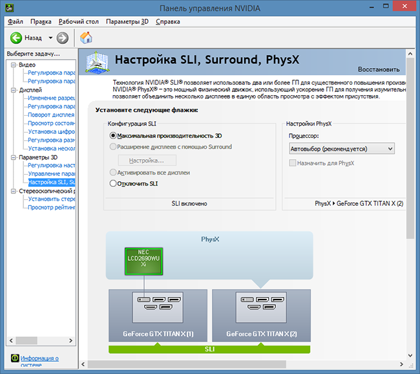Screen dimensions: 420x374
Task: Open the Справка menu
Action: click(x=168, y=21)
